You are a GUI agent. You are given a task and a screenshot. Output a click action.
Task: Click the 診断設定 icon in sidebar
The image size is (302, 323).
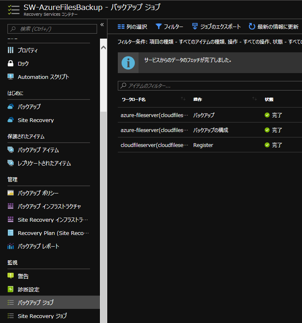11,289
